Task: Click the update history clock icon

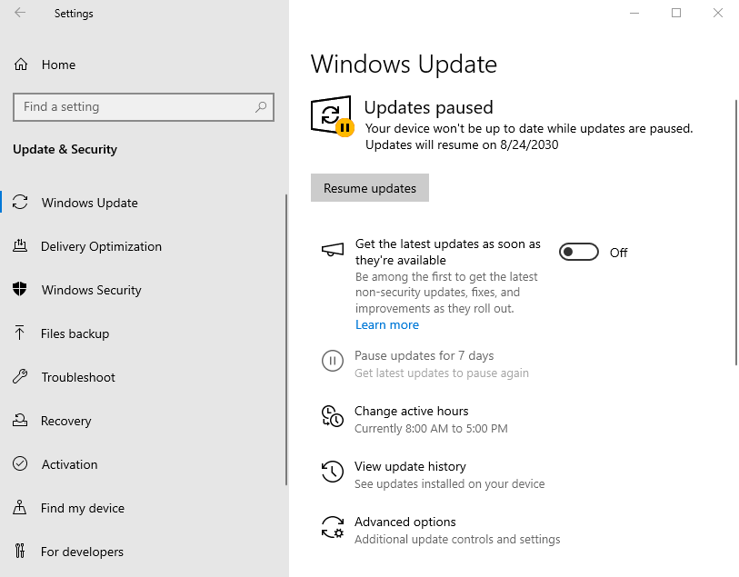Action: click(x=333, y=472)
